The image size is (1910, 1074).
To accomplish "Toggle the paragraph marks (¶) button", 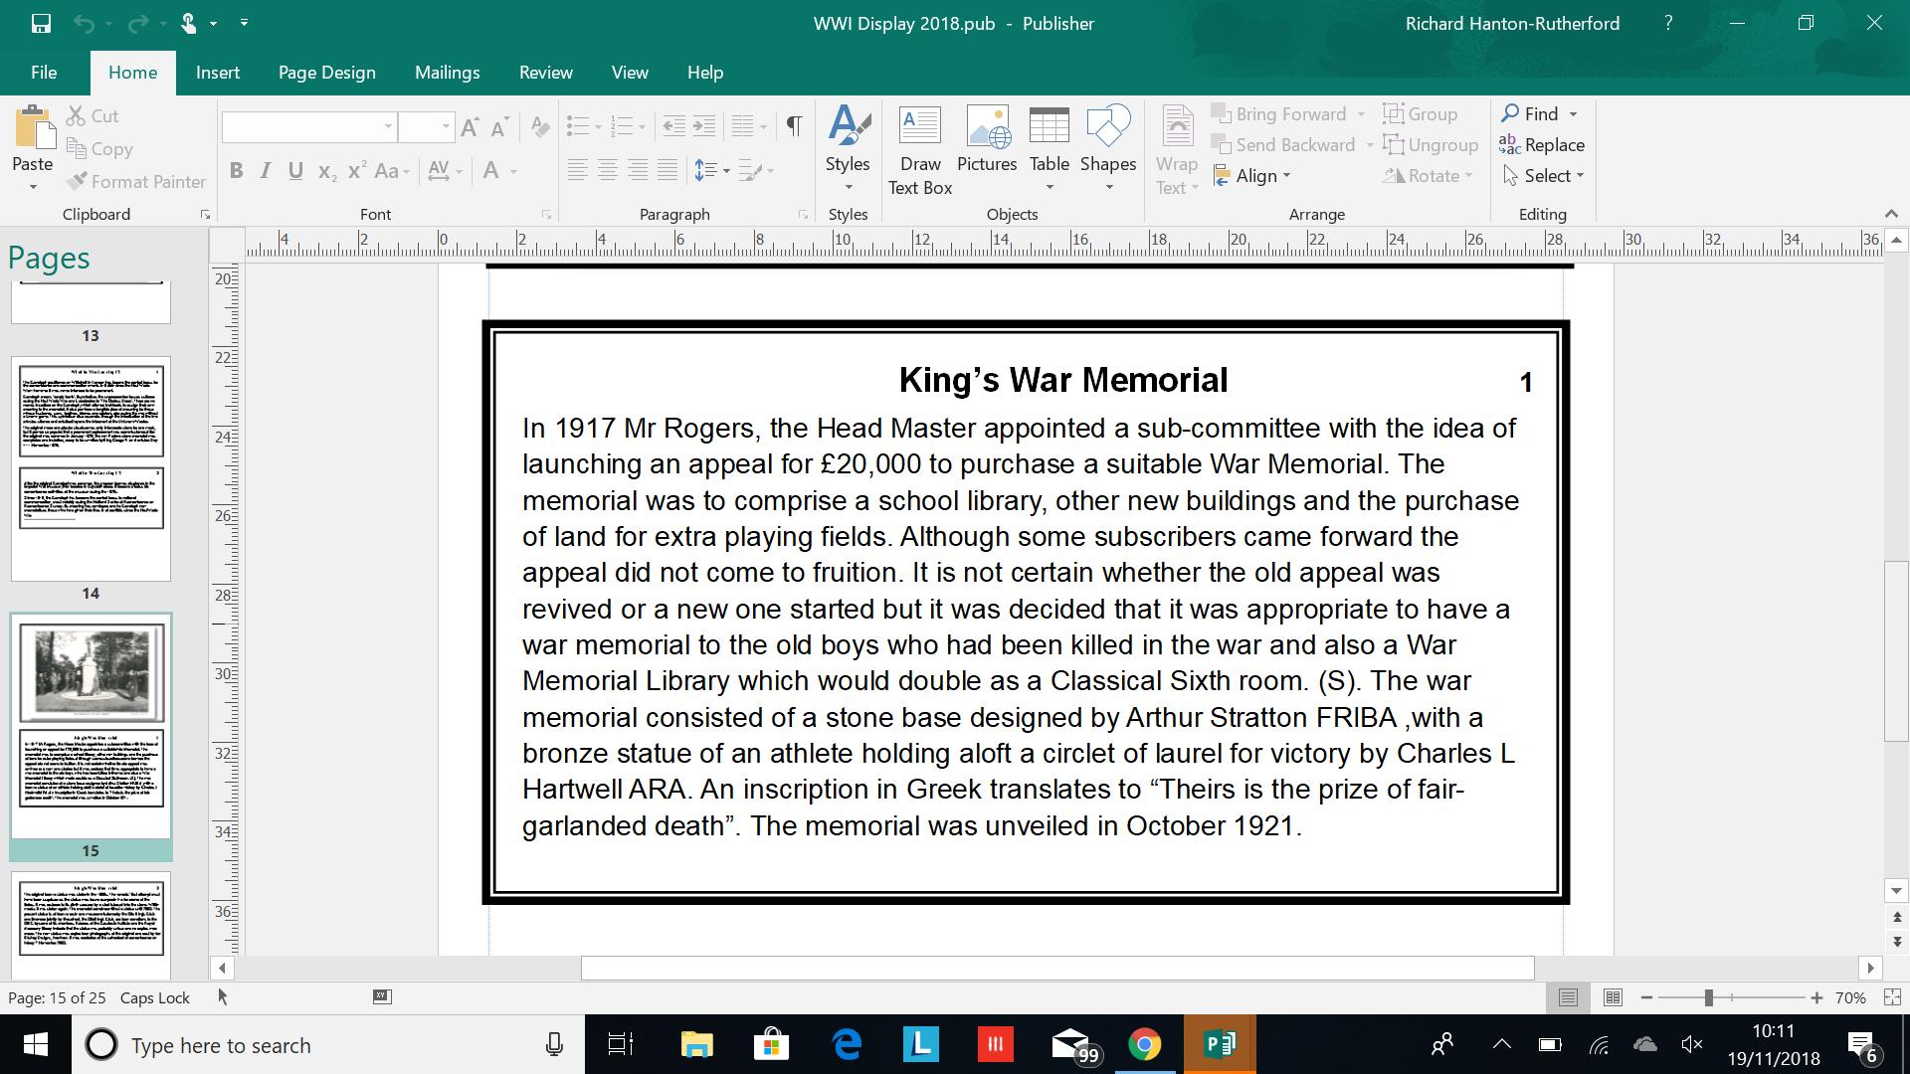I will point(794,126).
